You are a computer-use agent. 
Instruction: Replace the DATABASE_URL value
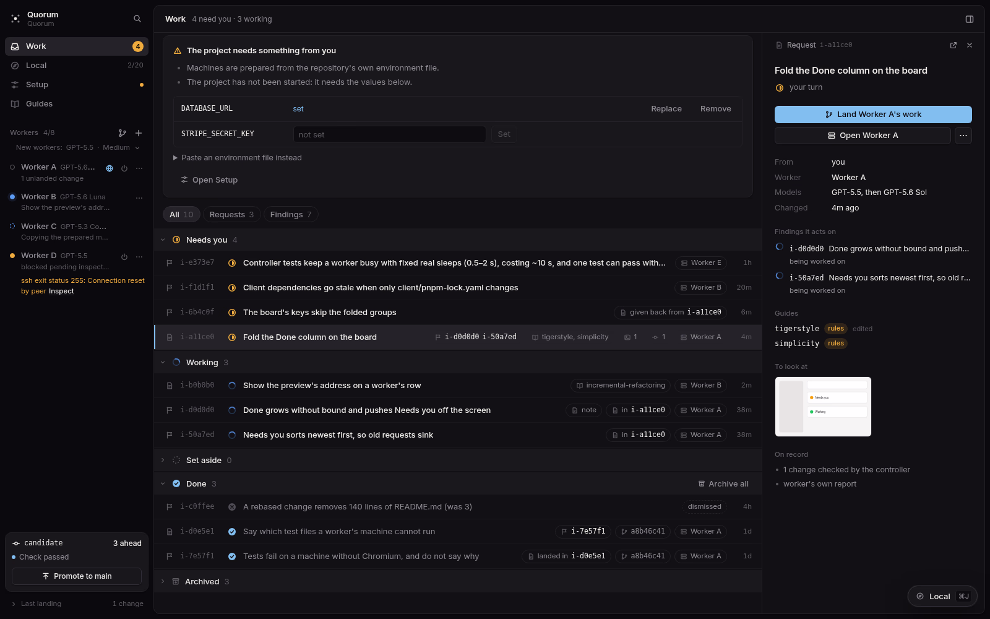[x=666, y=109]
